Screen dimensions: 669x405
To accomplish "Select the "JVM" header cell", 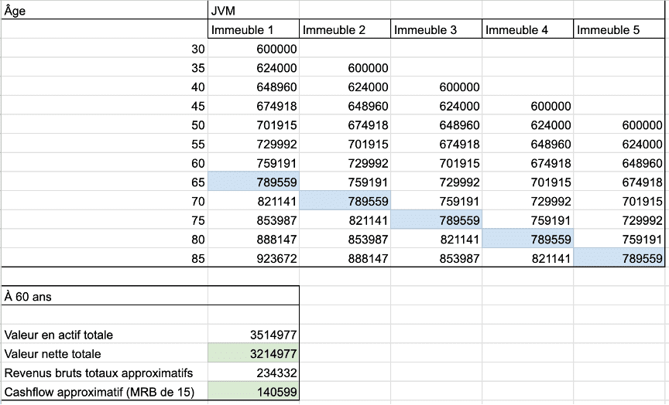I will click(252, 11).
